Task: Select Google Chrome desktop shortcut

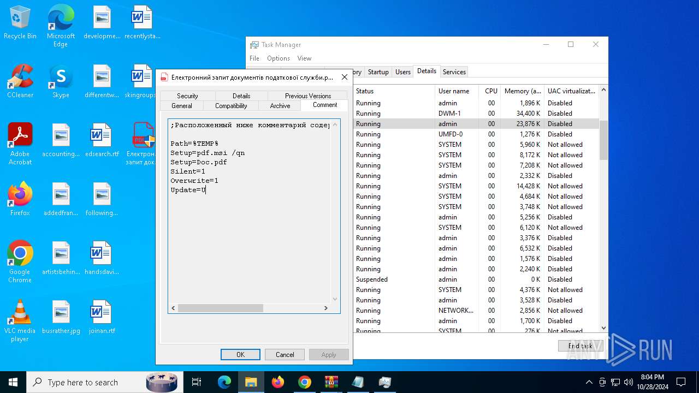Action: click(20, 262)
